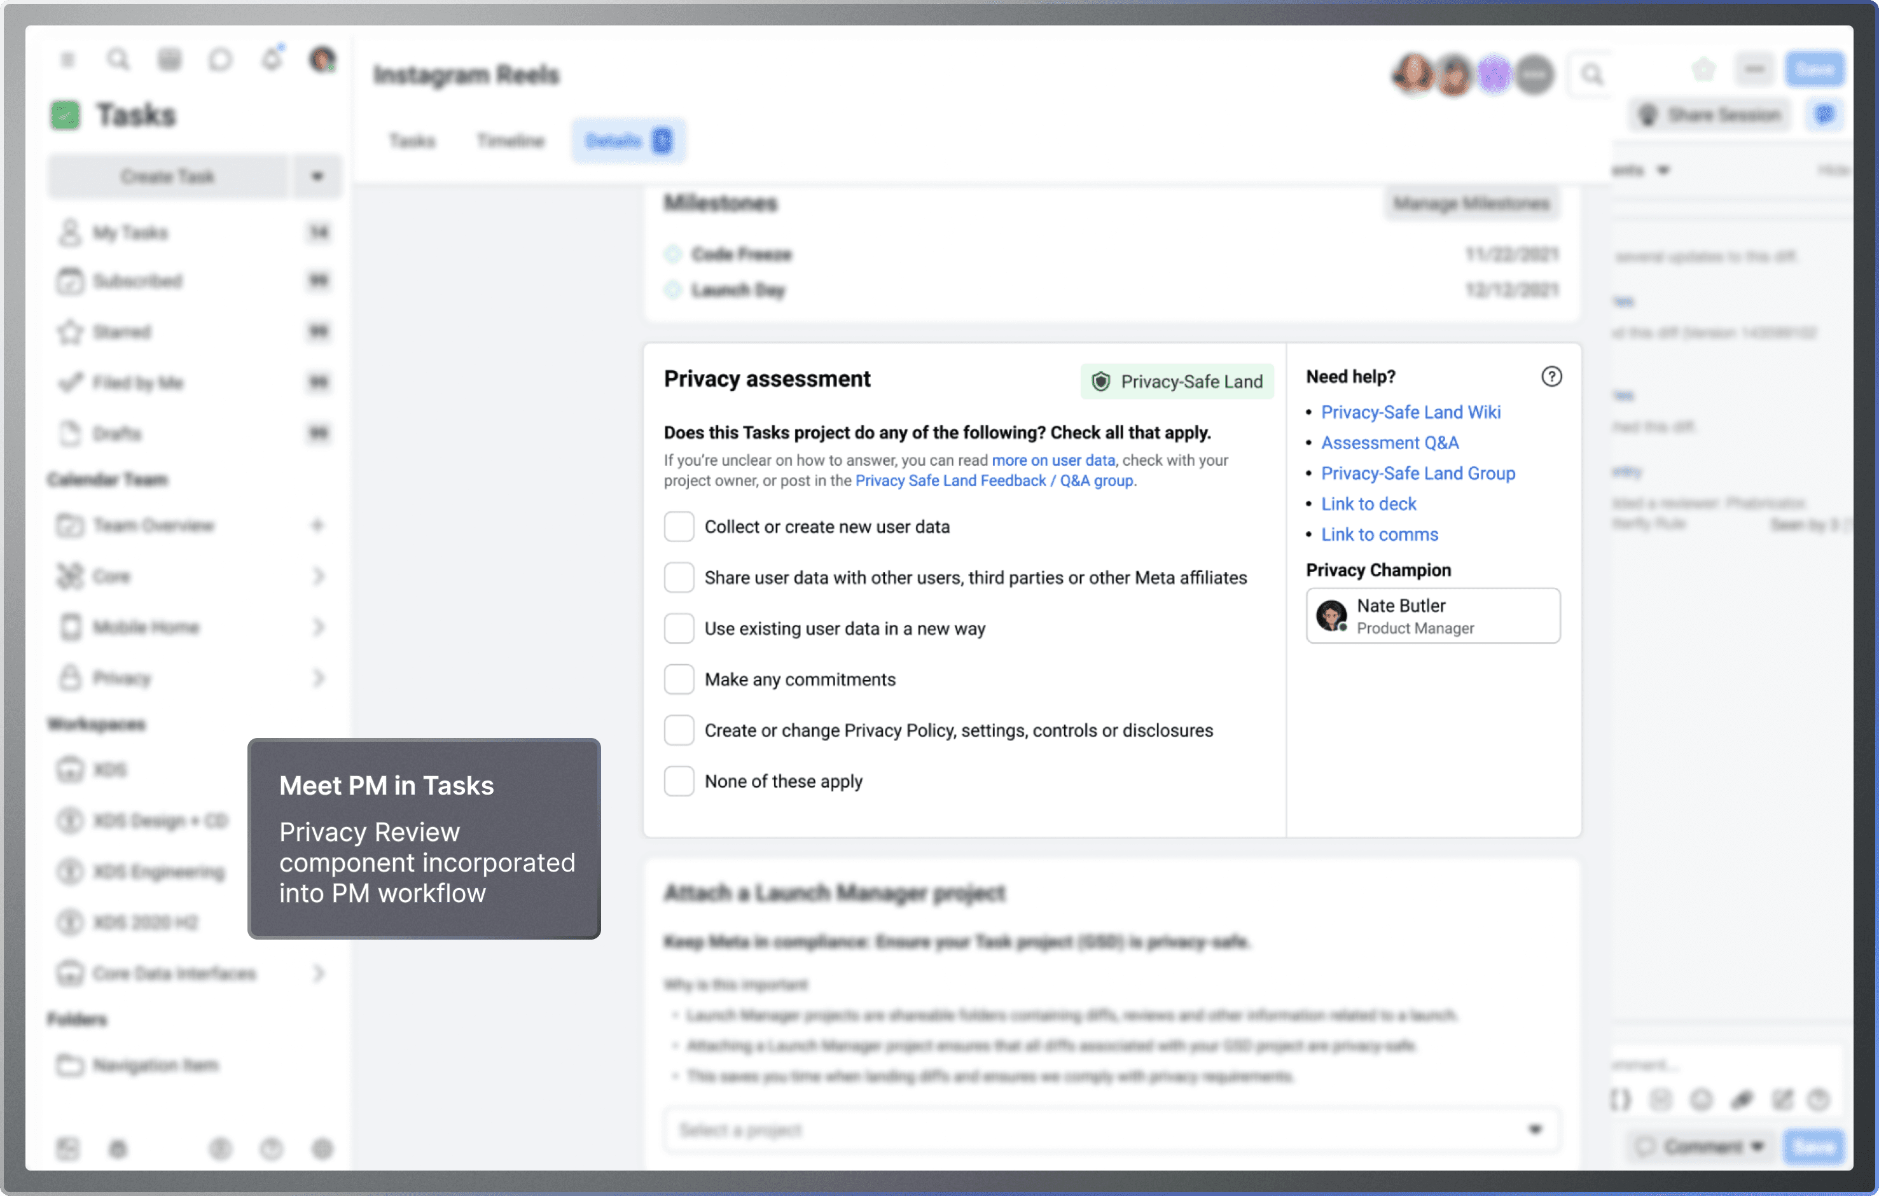Viewport: 1879px width, 1196px height.
Task: Open the Create Task dropdown arrow
Action: (317, 176)
